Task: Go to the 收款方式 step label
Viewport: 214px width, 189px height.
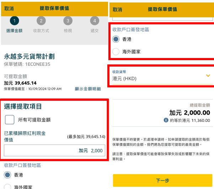Action: [x=41, y=31]
